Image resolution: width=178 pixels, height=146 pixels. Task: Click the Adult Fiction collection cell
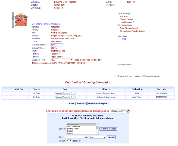click(137, 97)
